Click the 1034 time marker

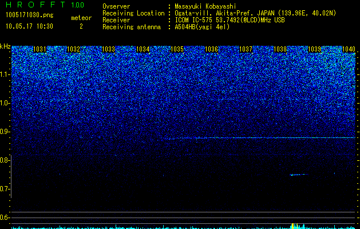143,49
